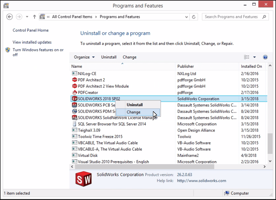
Task: Click the PDF Architect 2 program icon
Action: tap(74, 80)
